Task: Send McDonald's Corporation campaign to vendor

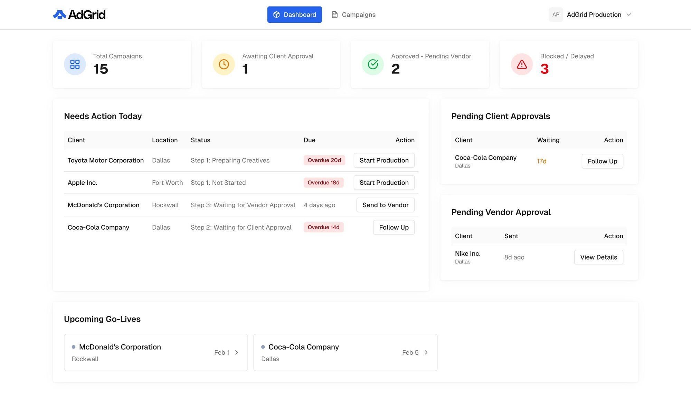Action: click(x=385, y=205)
